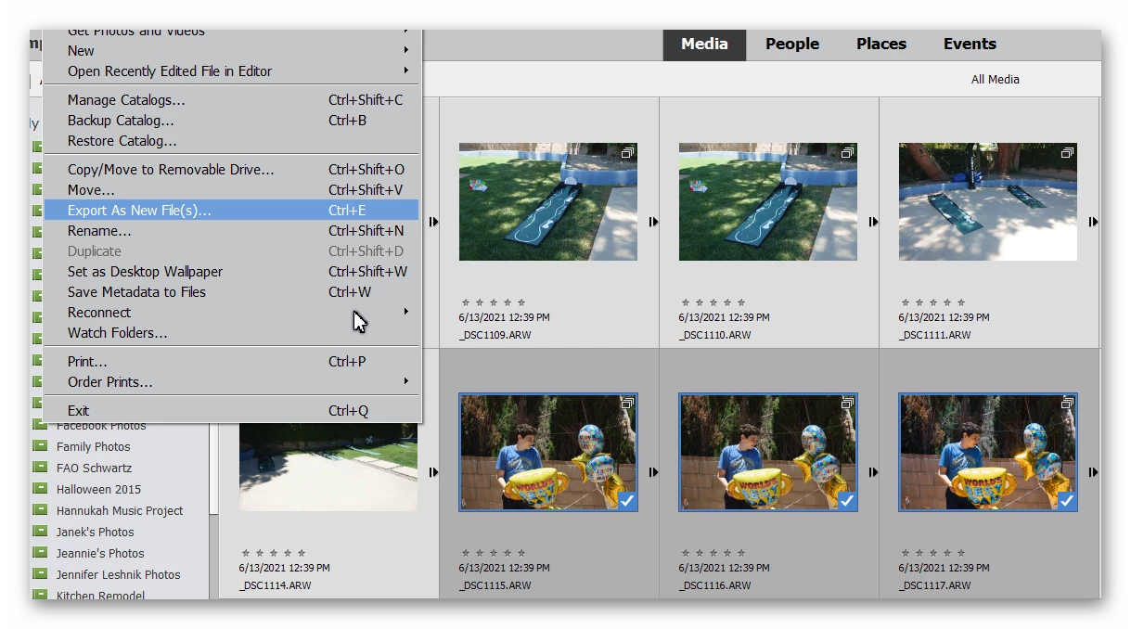Click the star rating under _DSC1117.ARW

click(933, 553)
